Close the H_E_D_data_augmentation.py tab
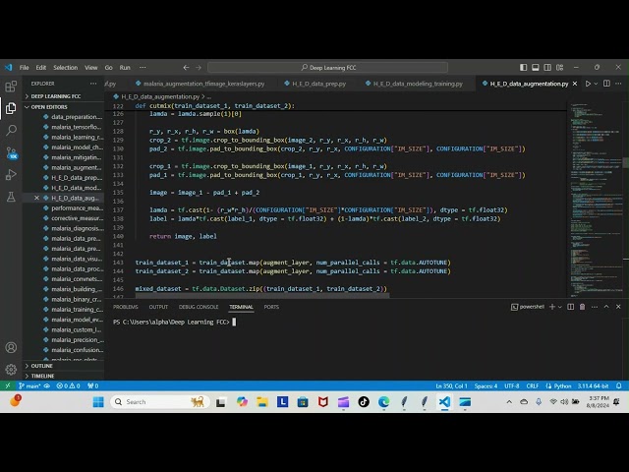 [x=575, y=84]
